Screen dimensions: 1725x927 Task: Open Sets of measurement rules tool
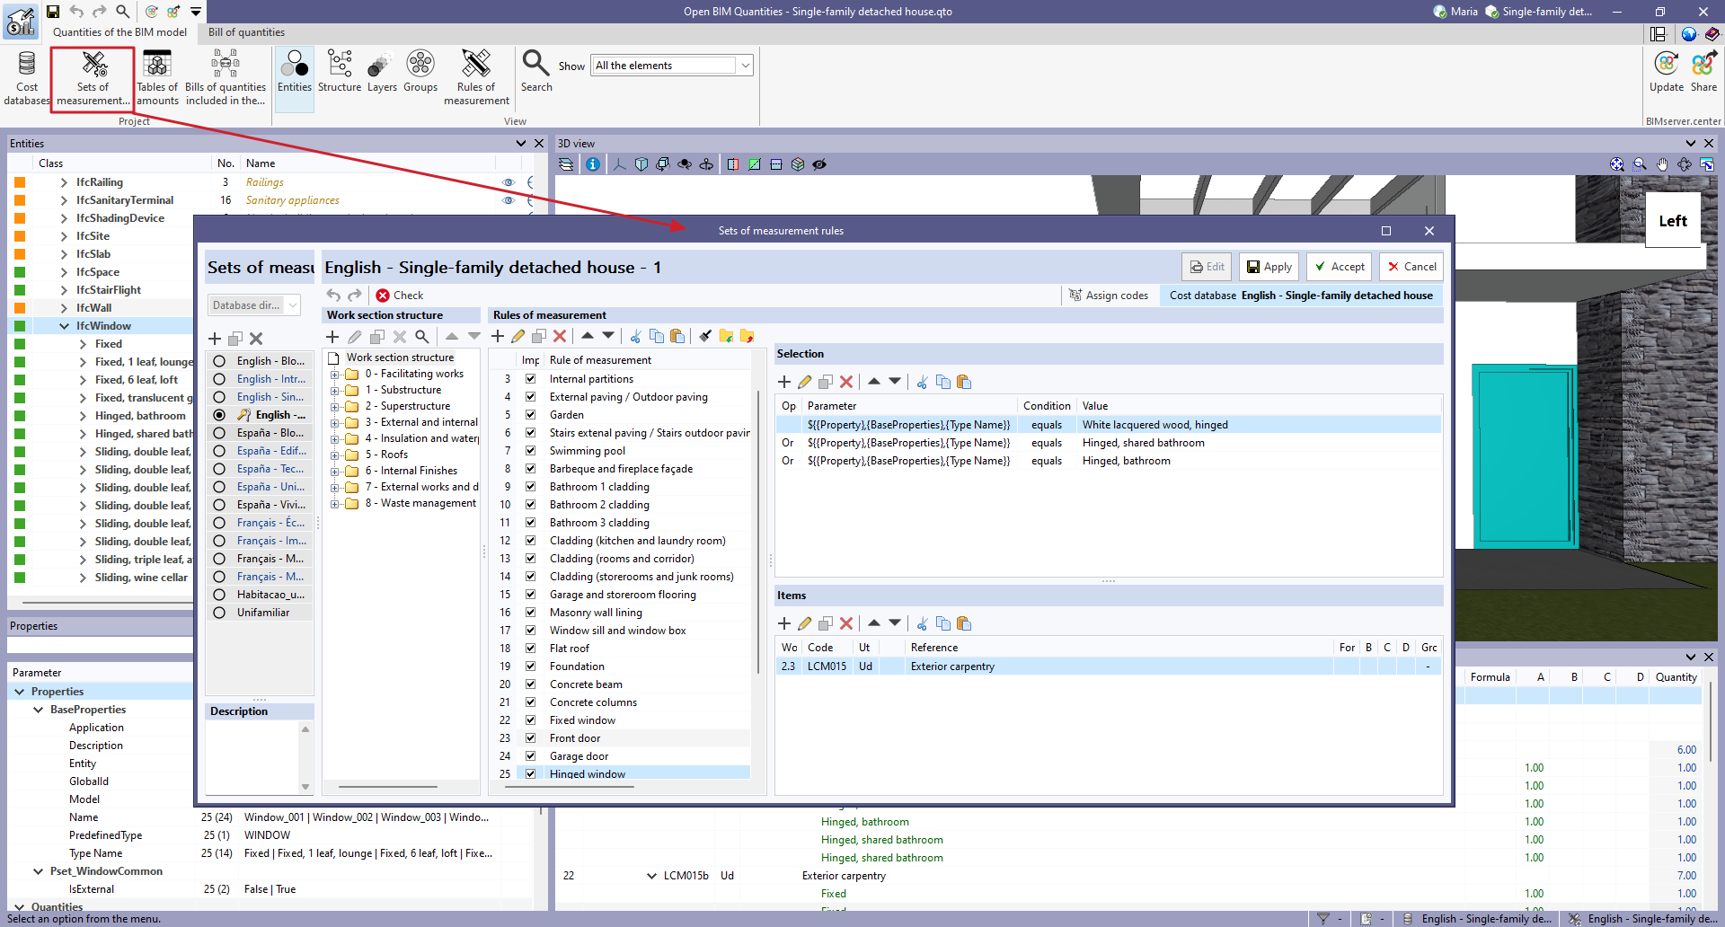coord(93,77)
